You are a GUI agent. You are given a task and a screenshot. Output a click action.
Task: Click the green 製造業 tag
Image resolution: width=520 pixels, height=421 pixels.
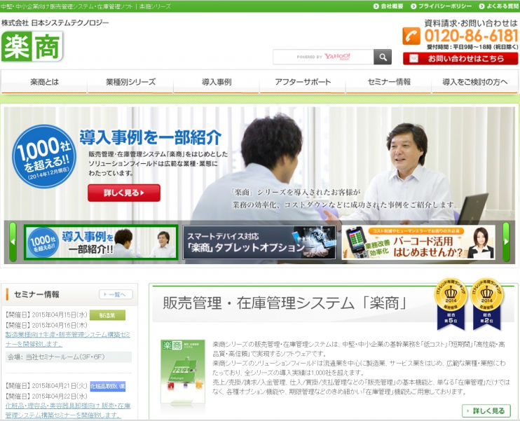coord(107,315)
